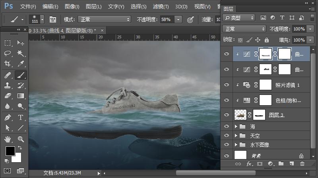Link layers button at panel bottom
Image resolution: width=318 pixels, height=178 pixels.
pos(238,164)
